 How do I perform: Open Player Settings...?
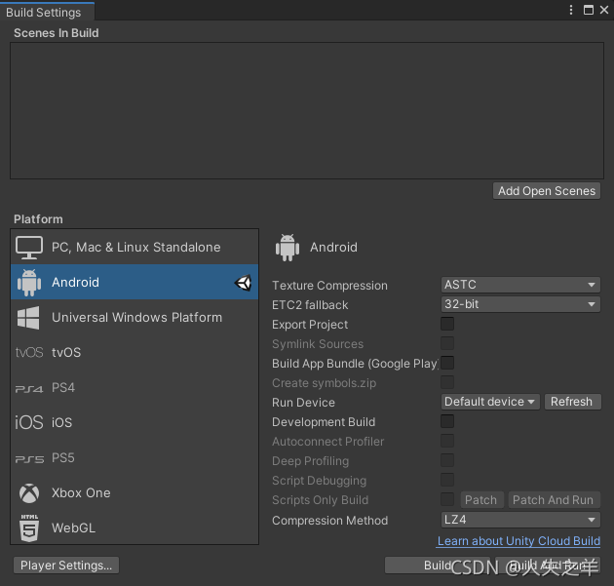click(66, 566)
